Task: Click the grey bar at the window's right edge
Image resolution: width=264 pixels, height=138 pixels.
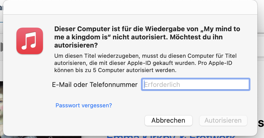Action: (x=261, y=57)
